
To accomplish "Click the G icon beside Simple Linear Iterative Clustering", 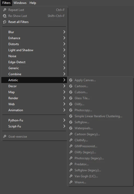I will click(x=71, y=116).
